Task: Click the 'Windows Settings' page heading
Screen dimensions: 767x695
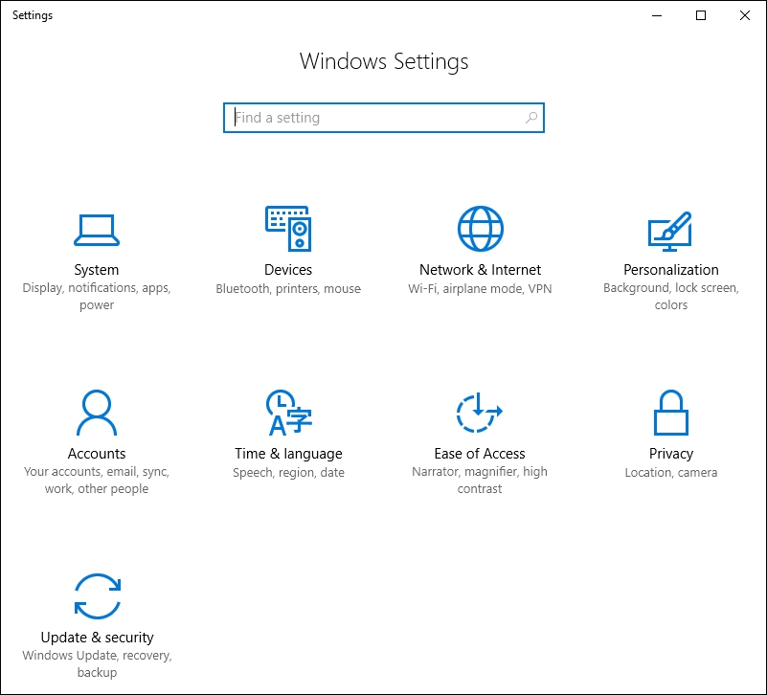Action: tap(384, 62)
